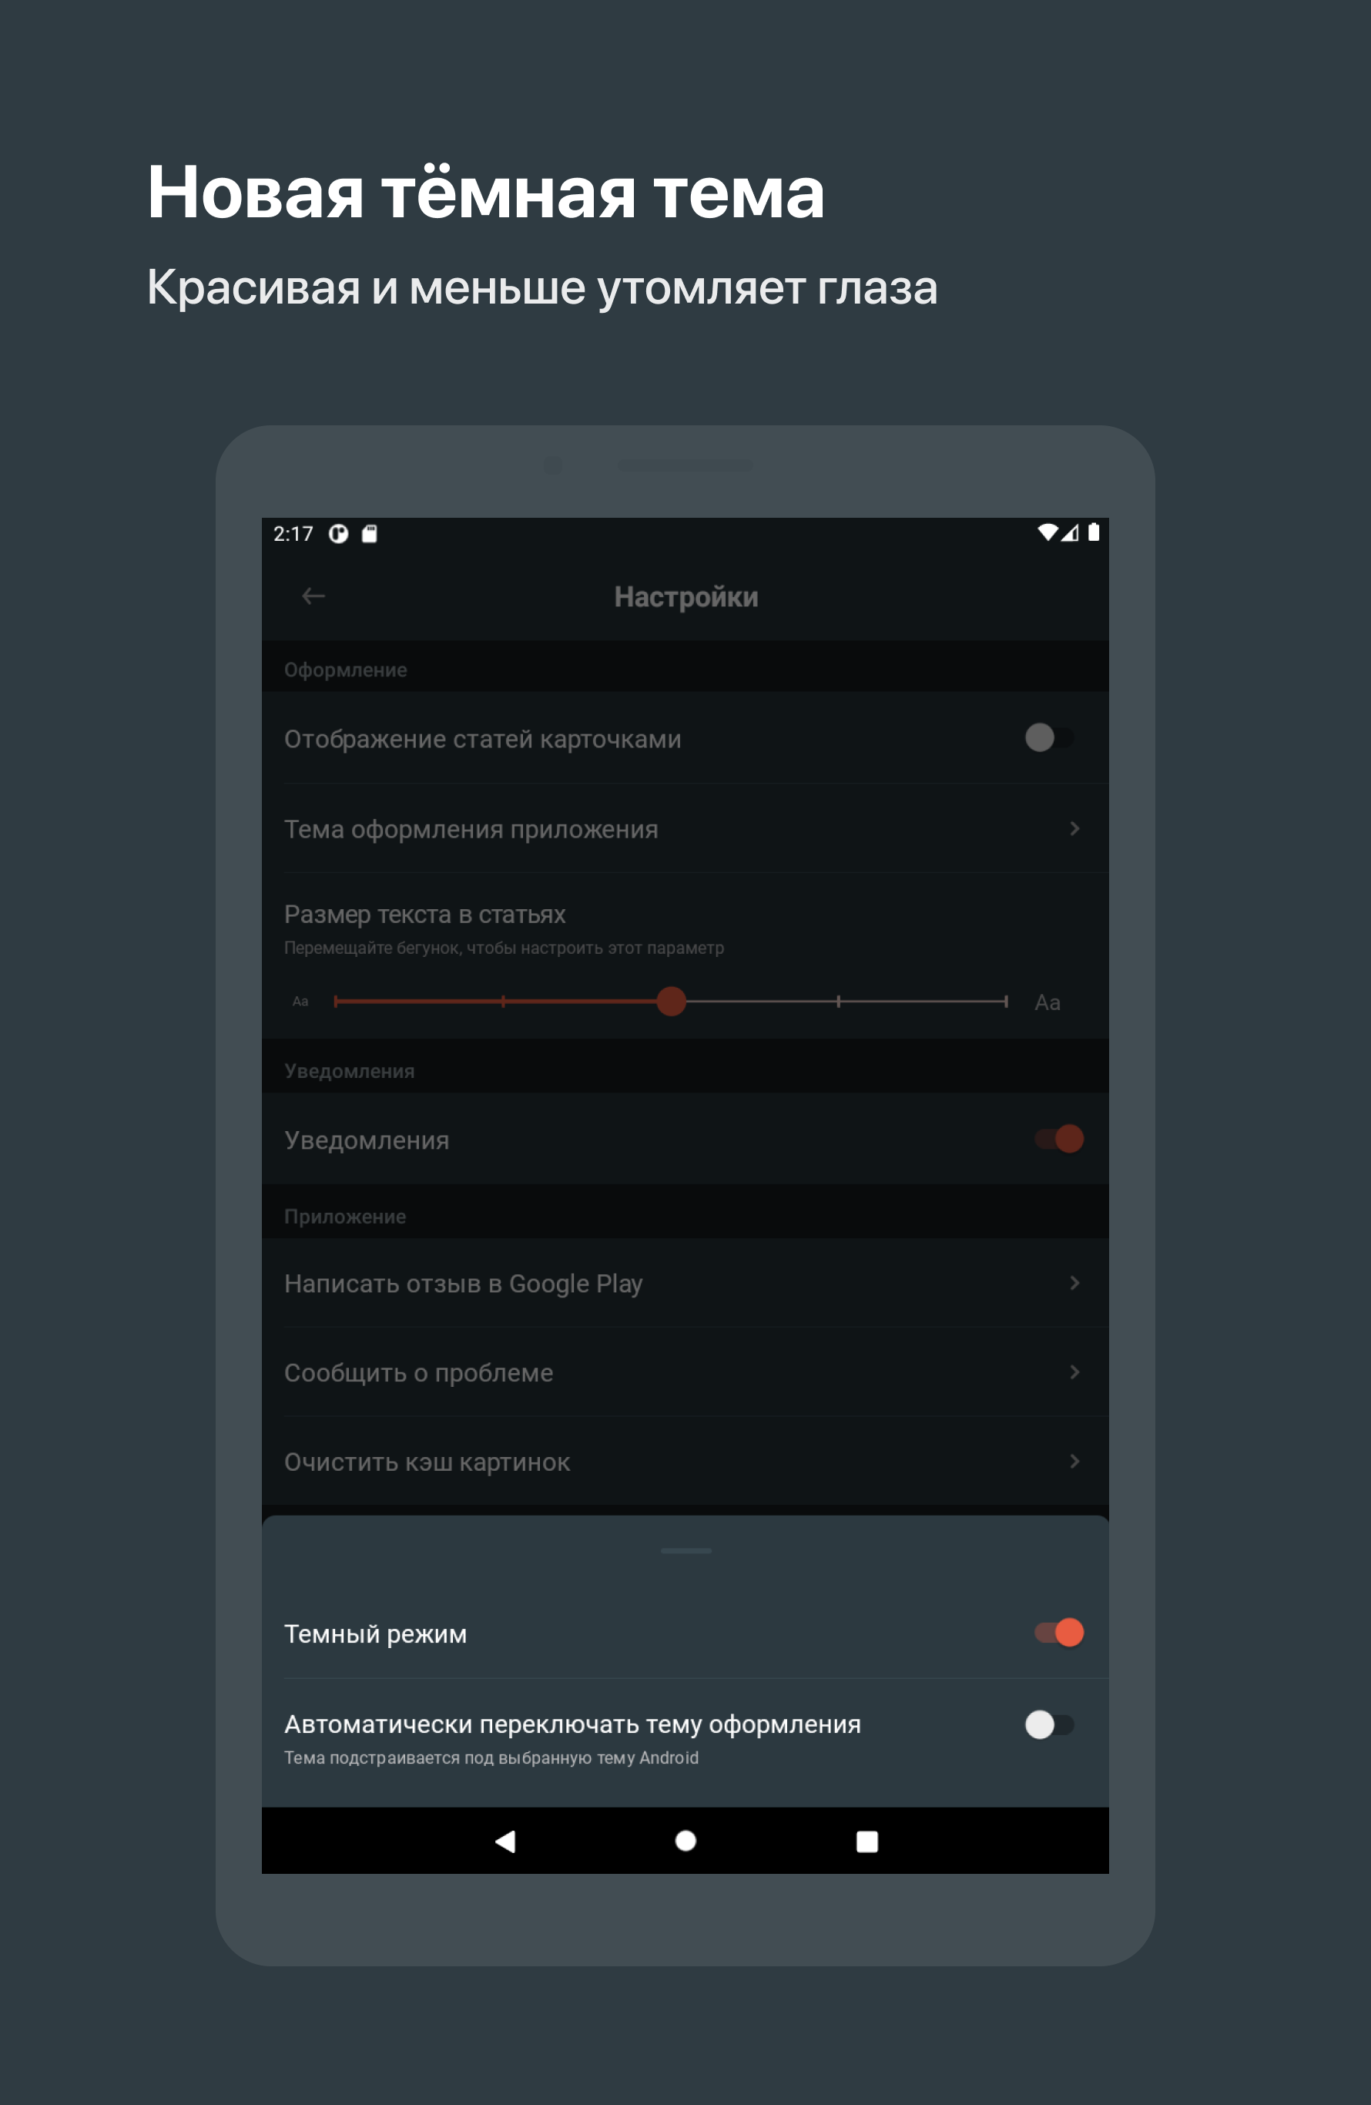Tap the back arrow in Настройки header

(313, 596)
